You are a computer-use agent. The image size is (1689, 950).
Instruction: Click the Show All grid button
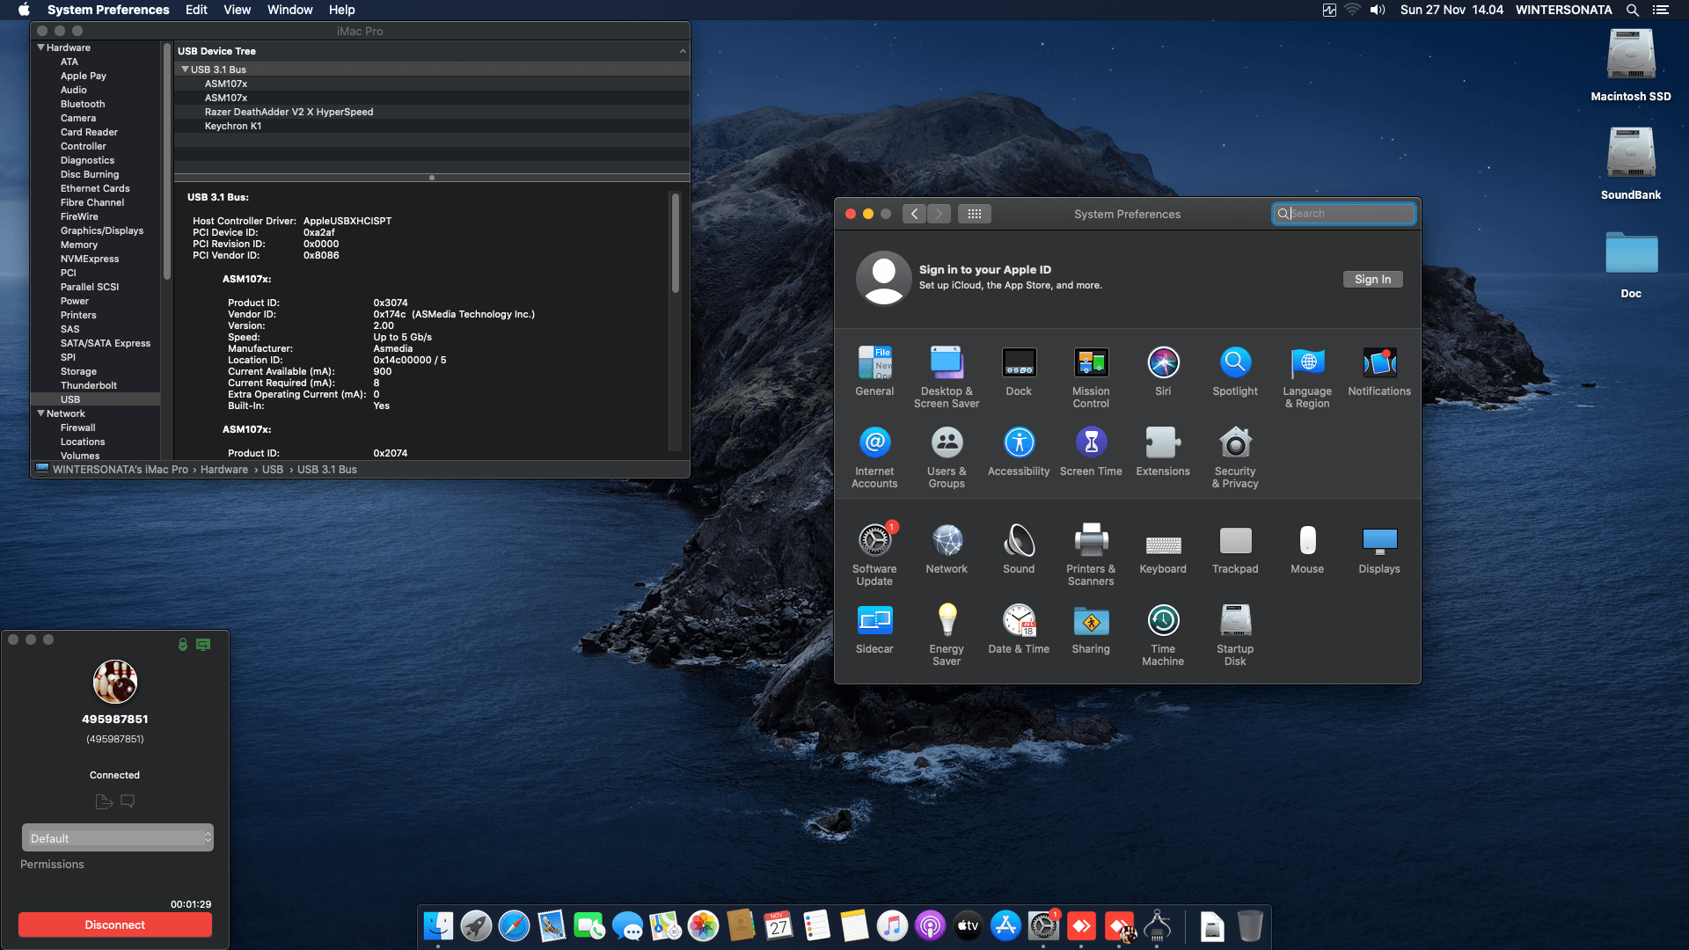click(x=974, y=214)
